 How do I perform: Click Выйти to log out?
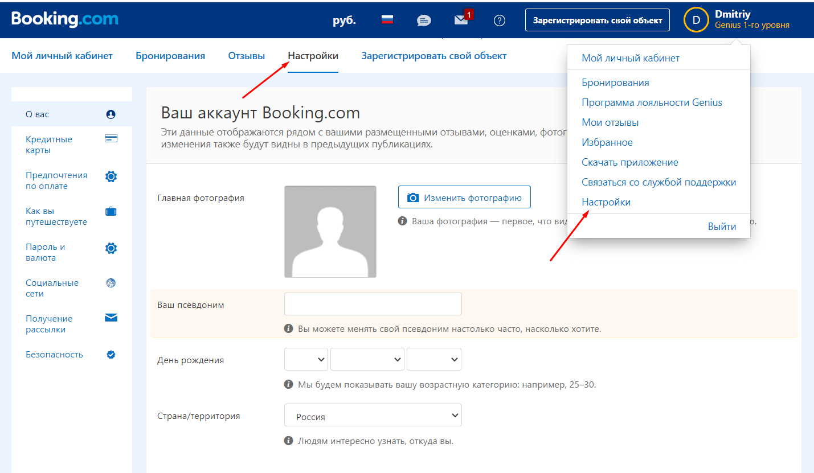click(x=722, y=227)
